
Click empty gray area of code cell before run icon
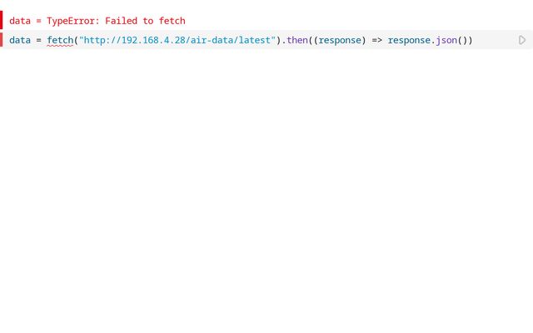pyautogui.click(x=496, y=40)
